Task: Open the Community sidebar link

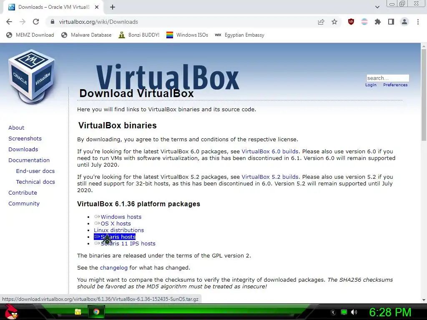Action: (x=24, y=203)
